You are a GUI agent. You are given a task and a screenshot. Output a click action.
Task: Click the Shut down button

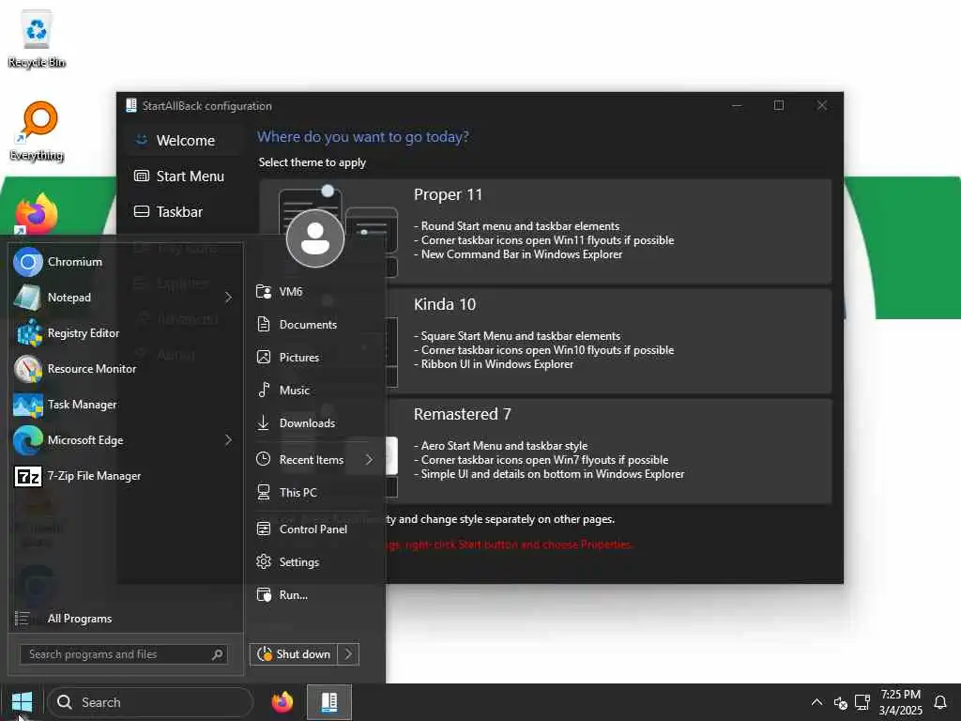point(294,654)
